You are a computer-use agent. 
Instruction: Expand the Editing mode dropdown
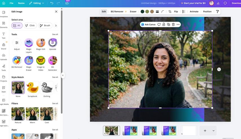37,3
